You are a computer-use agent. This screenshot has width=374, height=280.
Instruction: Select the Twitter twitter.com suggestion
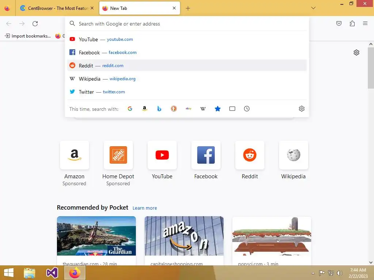pos(187,92)
